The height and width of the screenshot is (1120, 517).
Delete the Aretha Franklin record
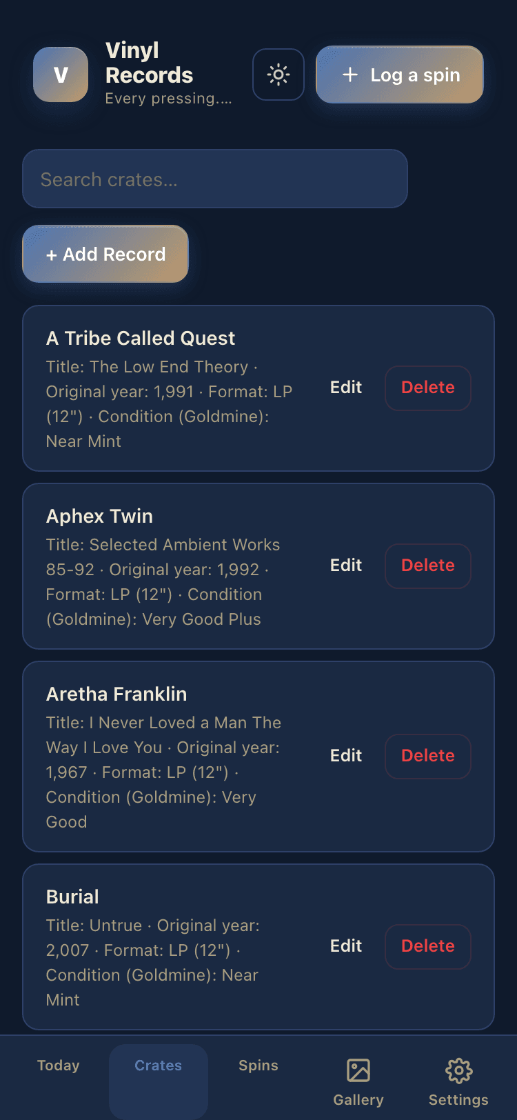pos(428,756)
